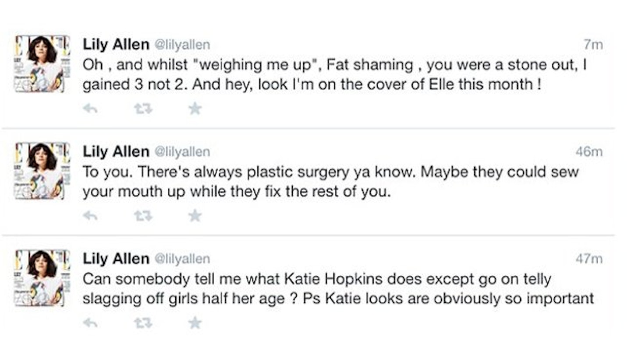Screen dimensions: 631x354
Task: Retweet the cover of Elle tweet
Action: pyautogui.click(x=143, y=108)
